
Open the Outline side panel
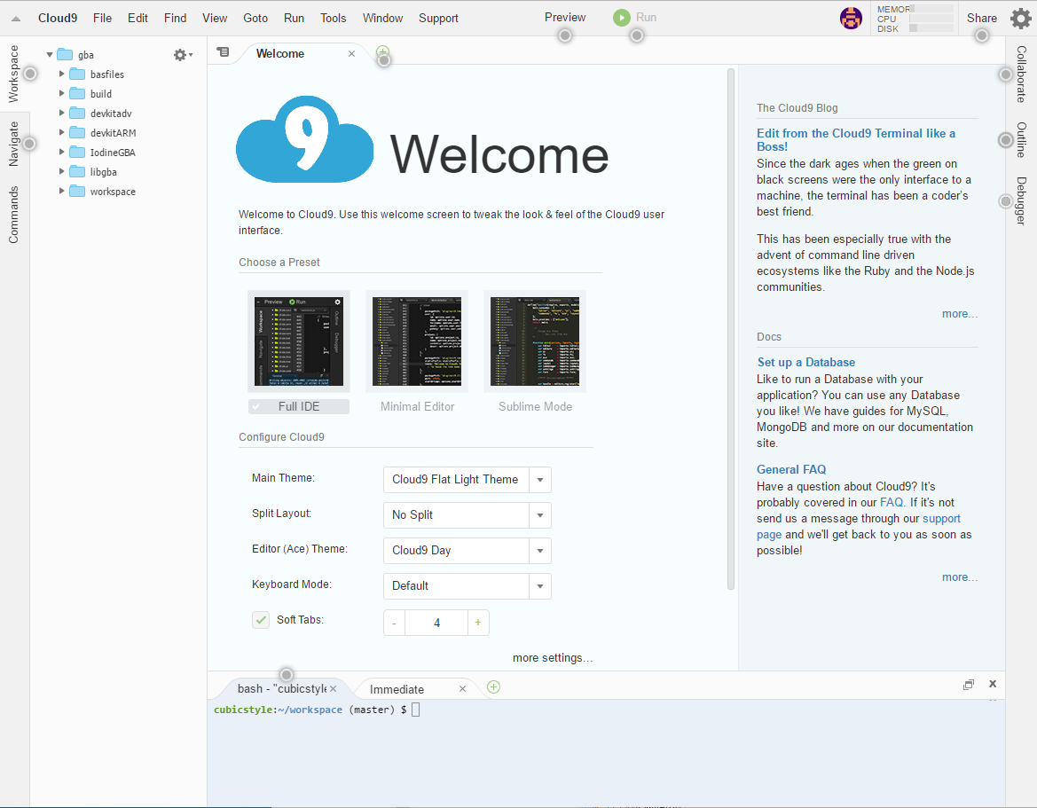point(1021,139)
